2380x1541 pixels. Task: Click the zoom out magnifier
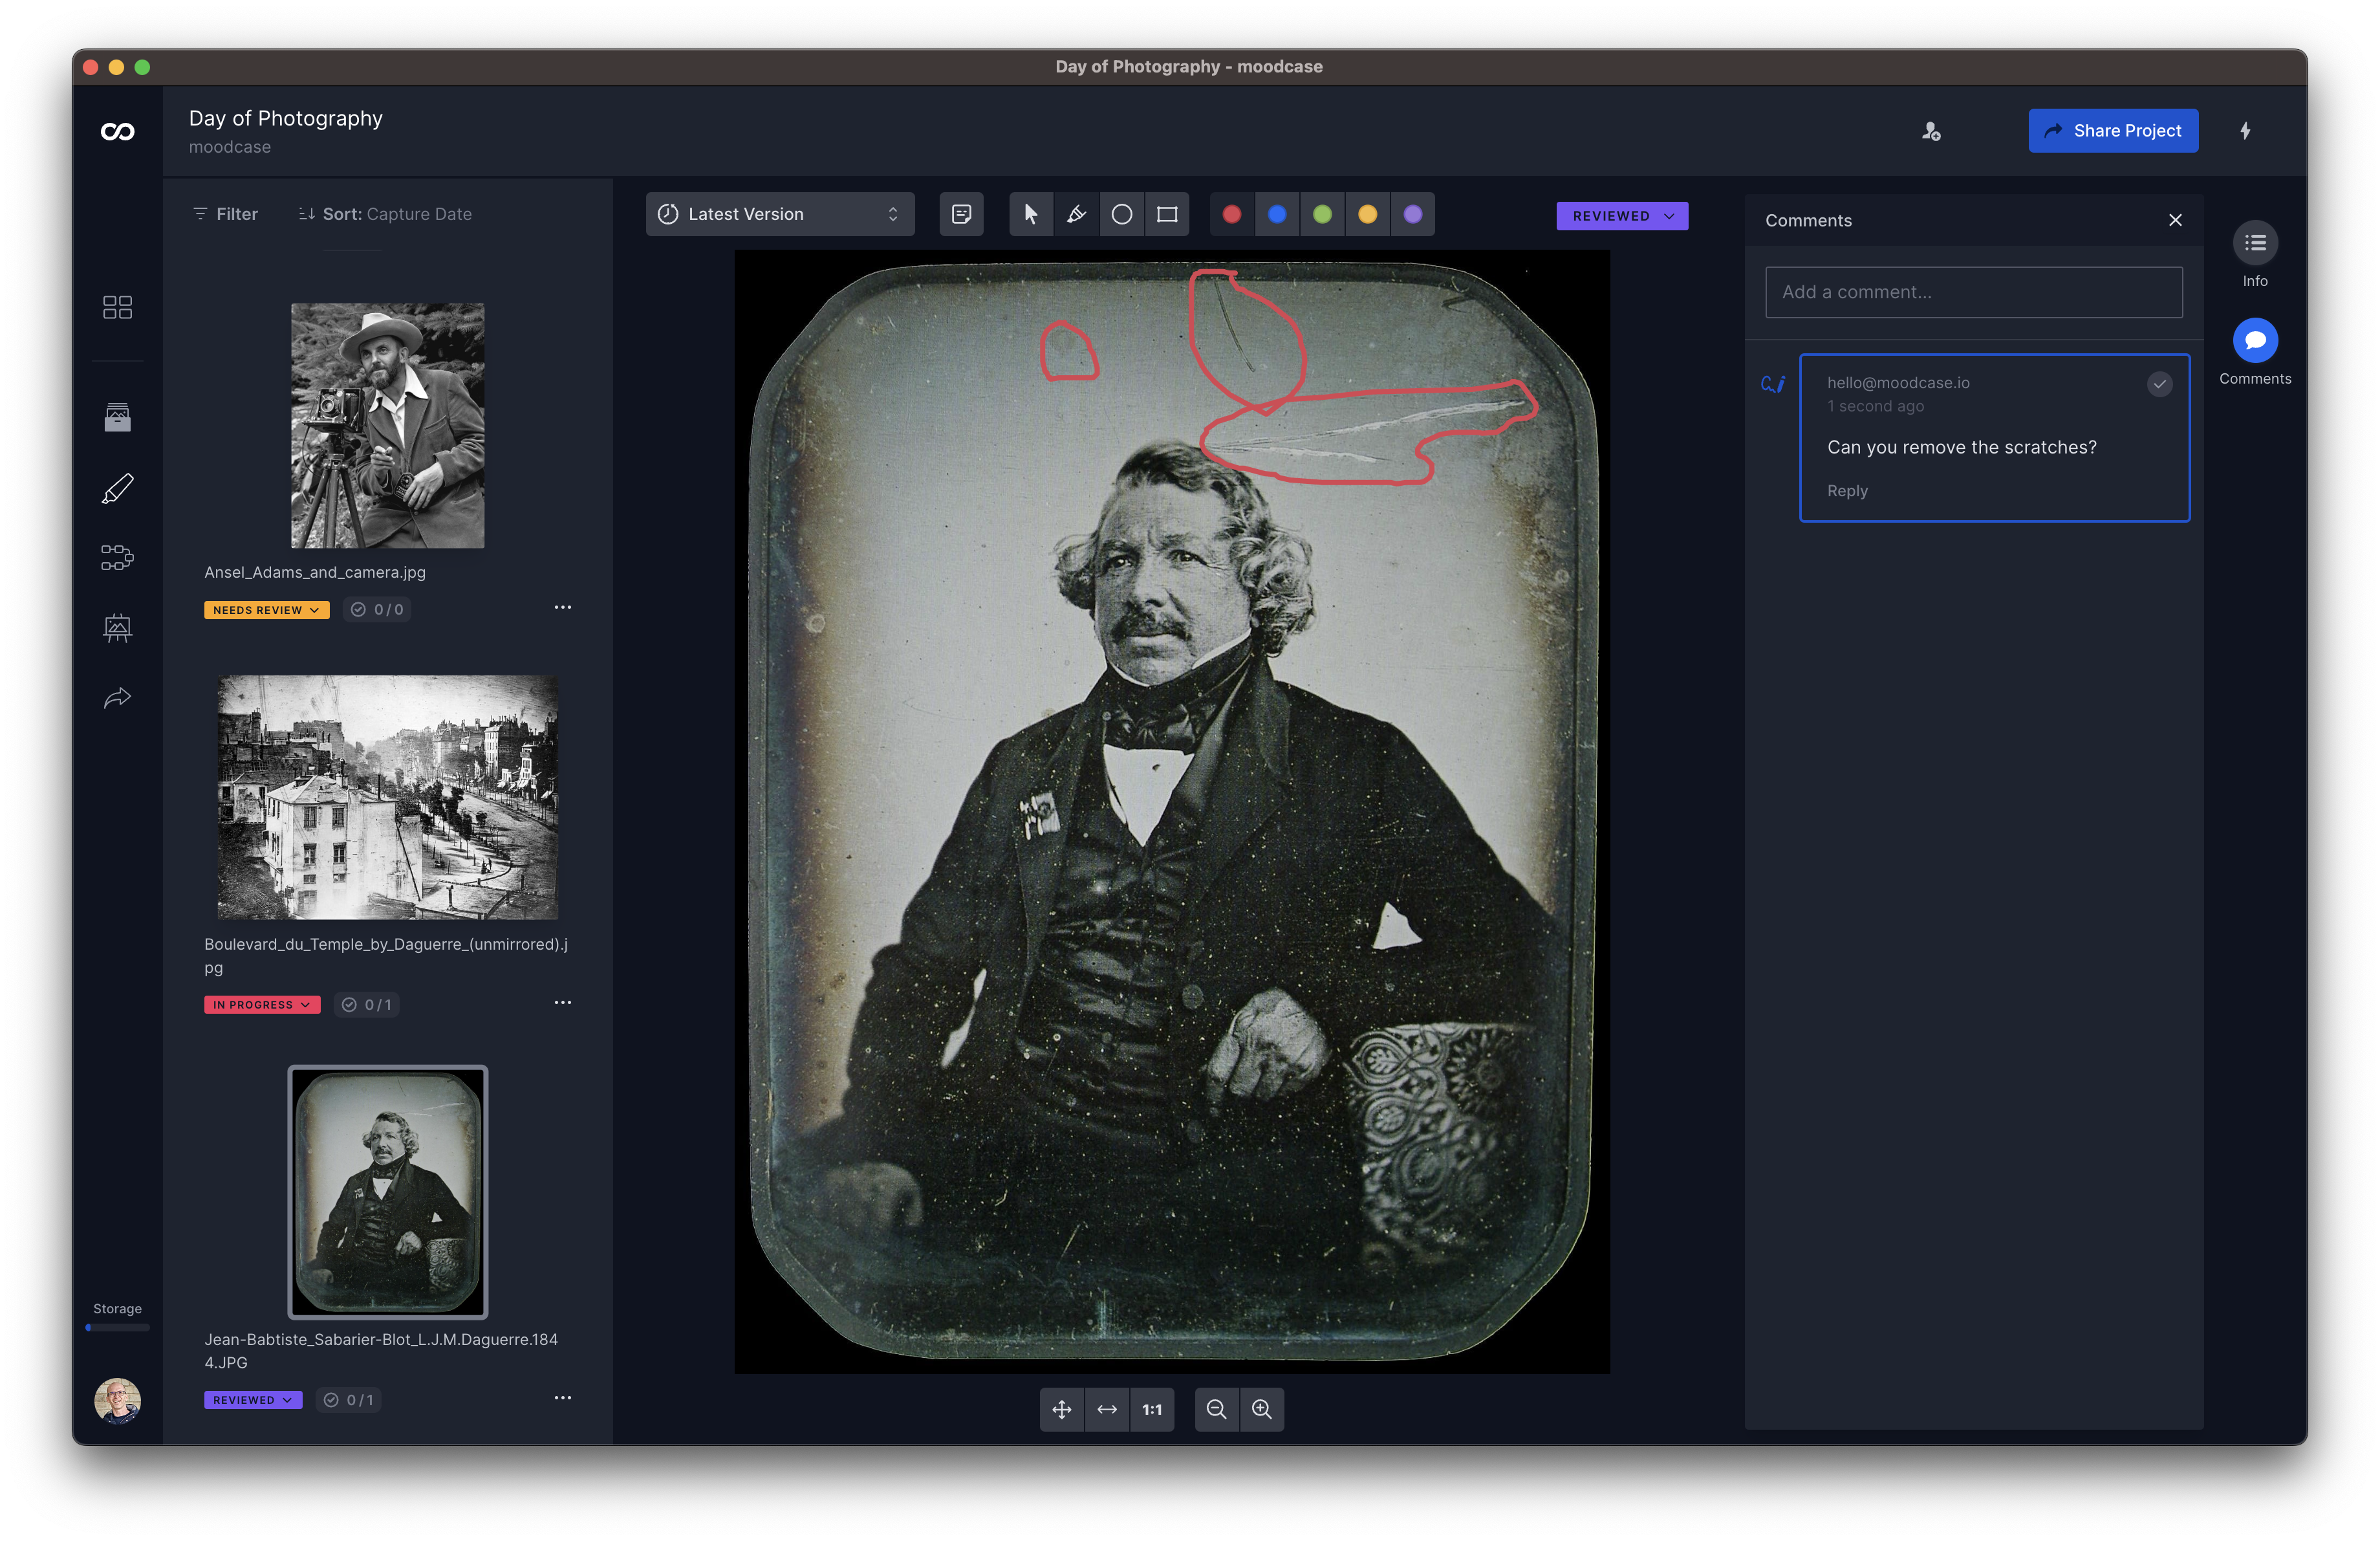(1217, 1409)
